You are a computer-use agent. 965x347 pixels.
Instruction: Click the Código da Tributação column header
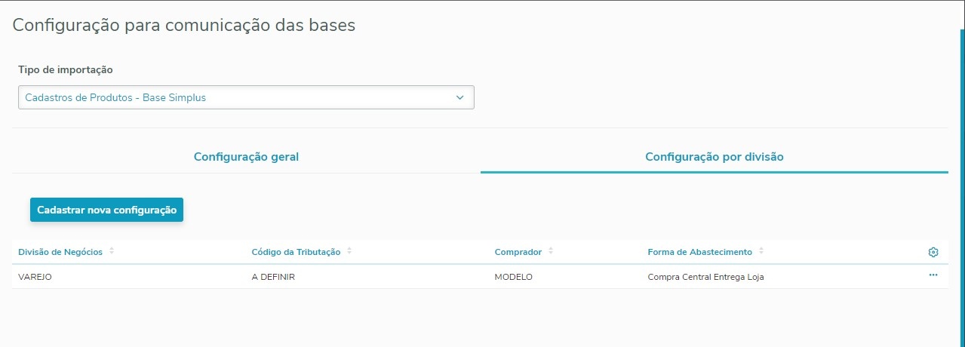coord(296,252)
